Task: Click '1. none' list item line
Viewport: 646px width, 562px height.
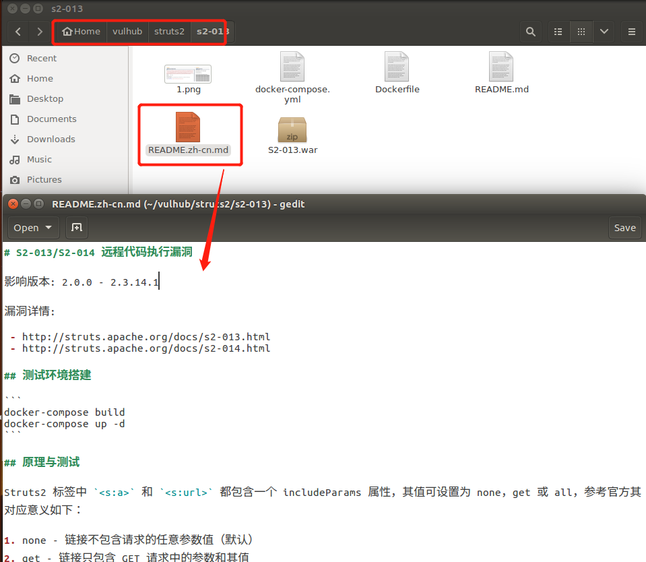Action: coord(129,540)
